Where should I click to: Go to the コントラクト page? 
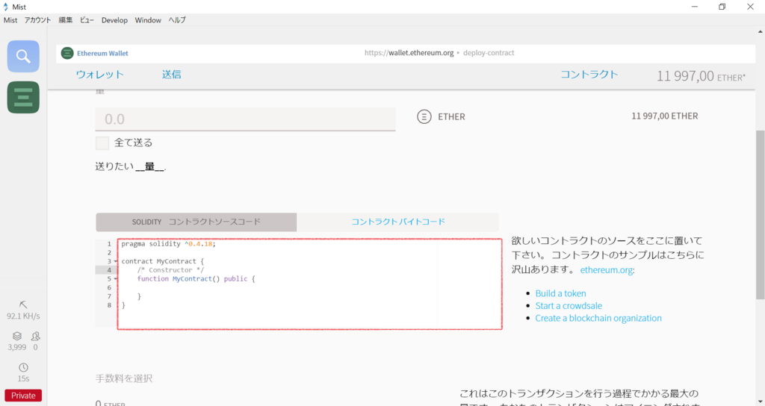point(589,75)
